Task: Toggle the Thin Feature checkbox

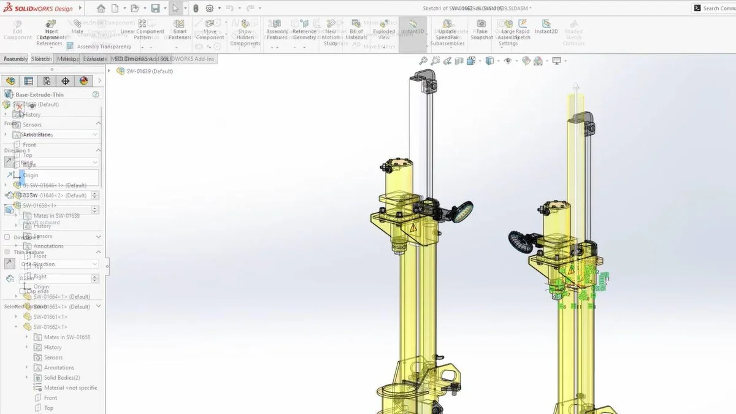Action: tap(7, 252)
